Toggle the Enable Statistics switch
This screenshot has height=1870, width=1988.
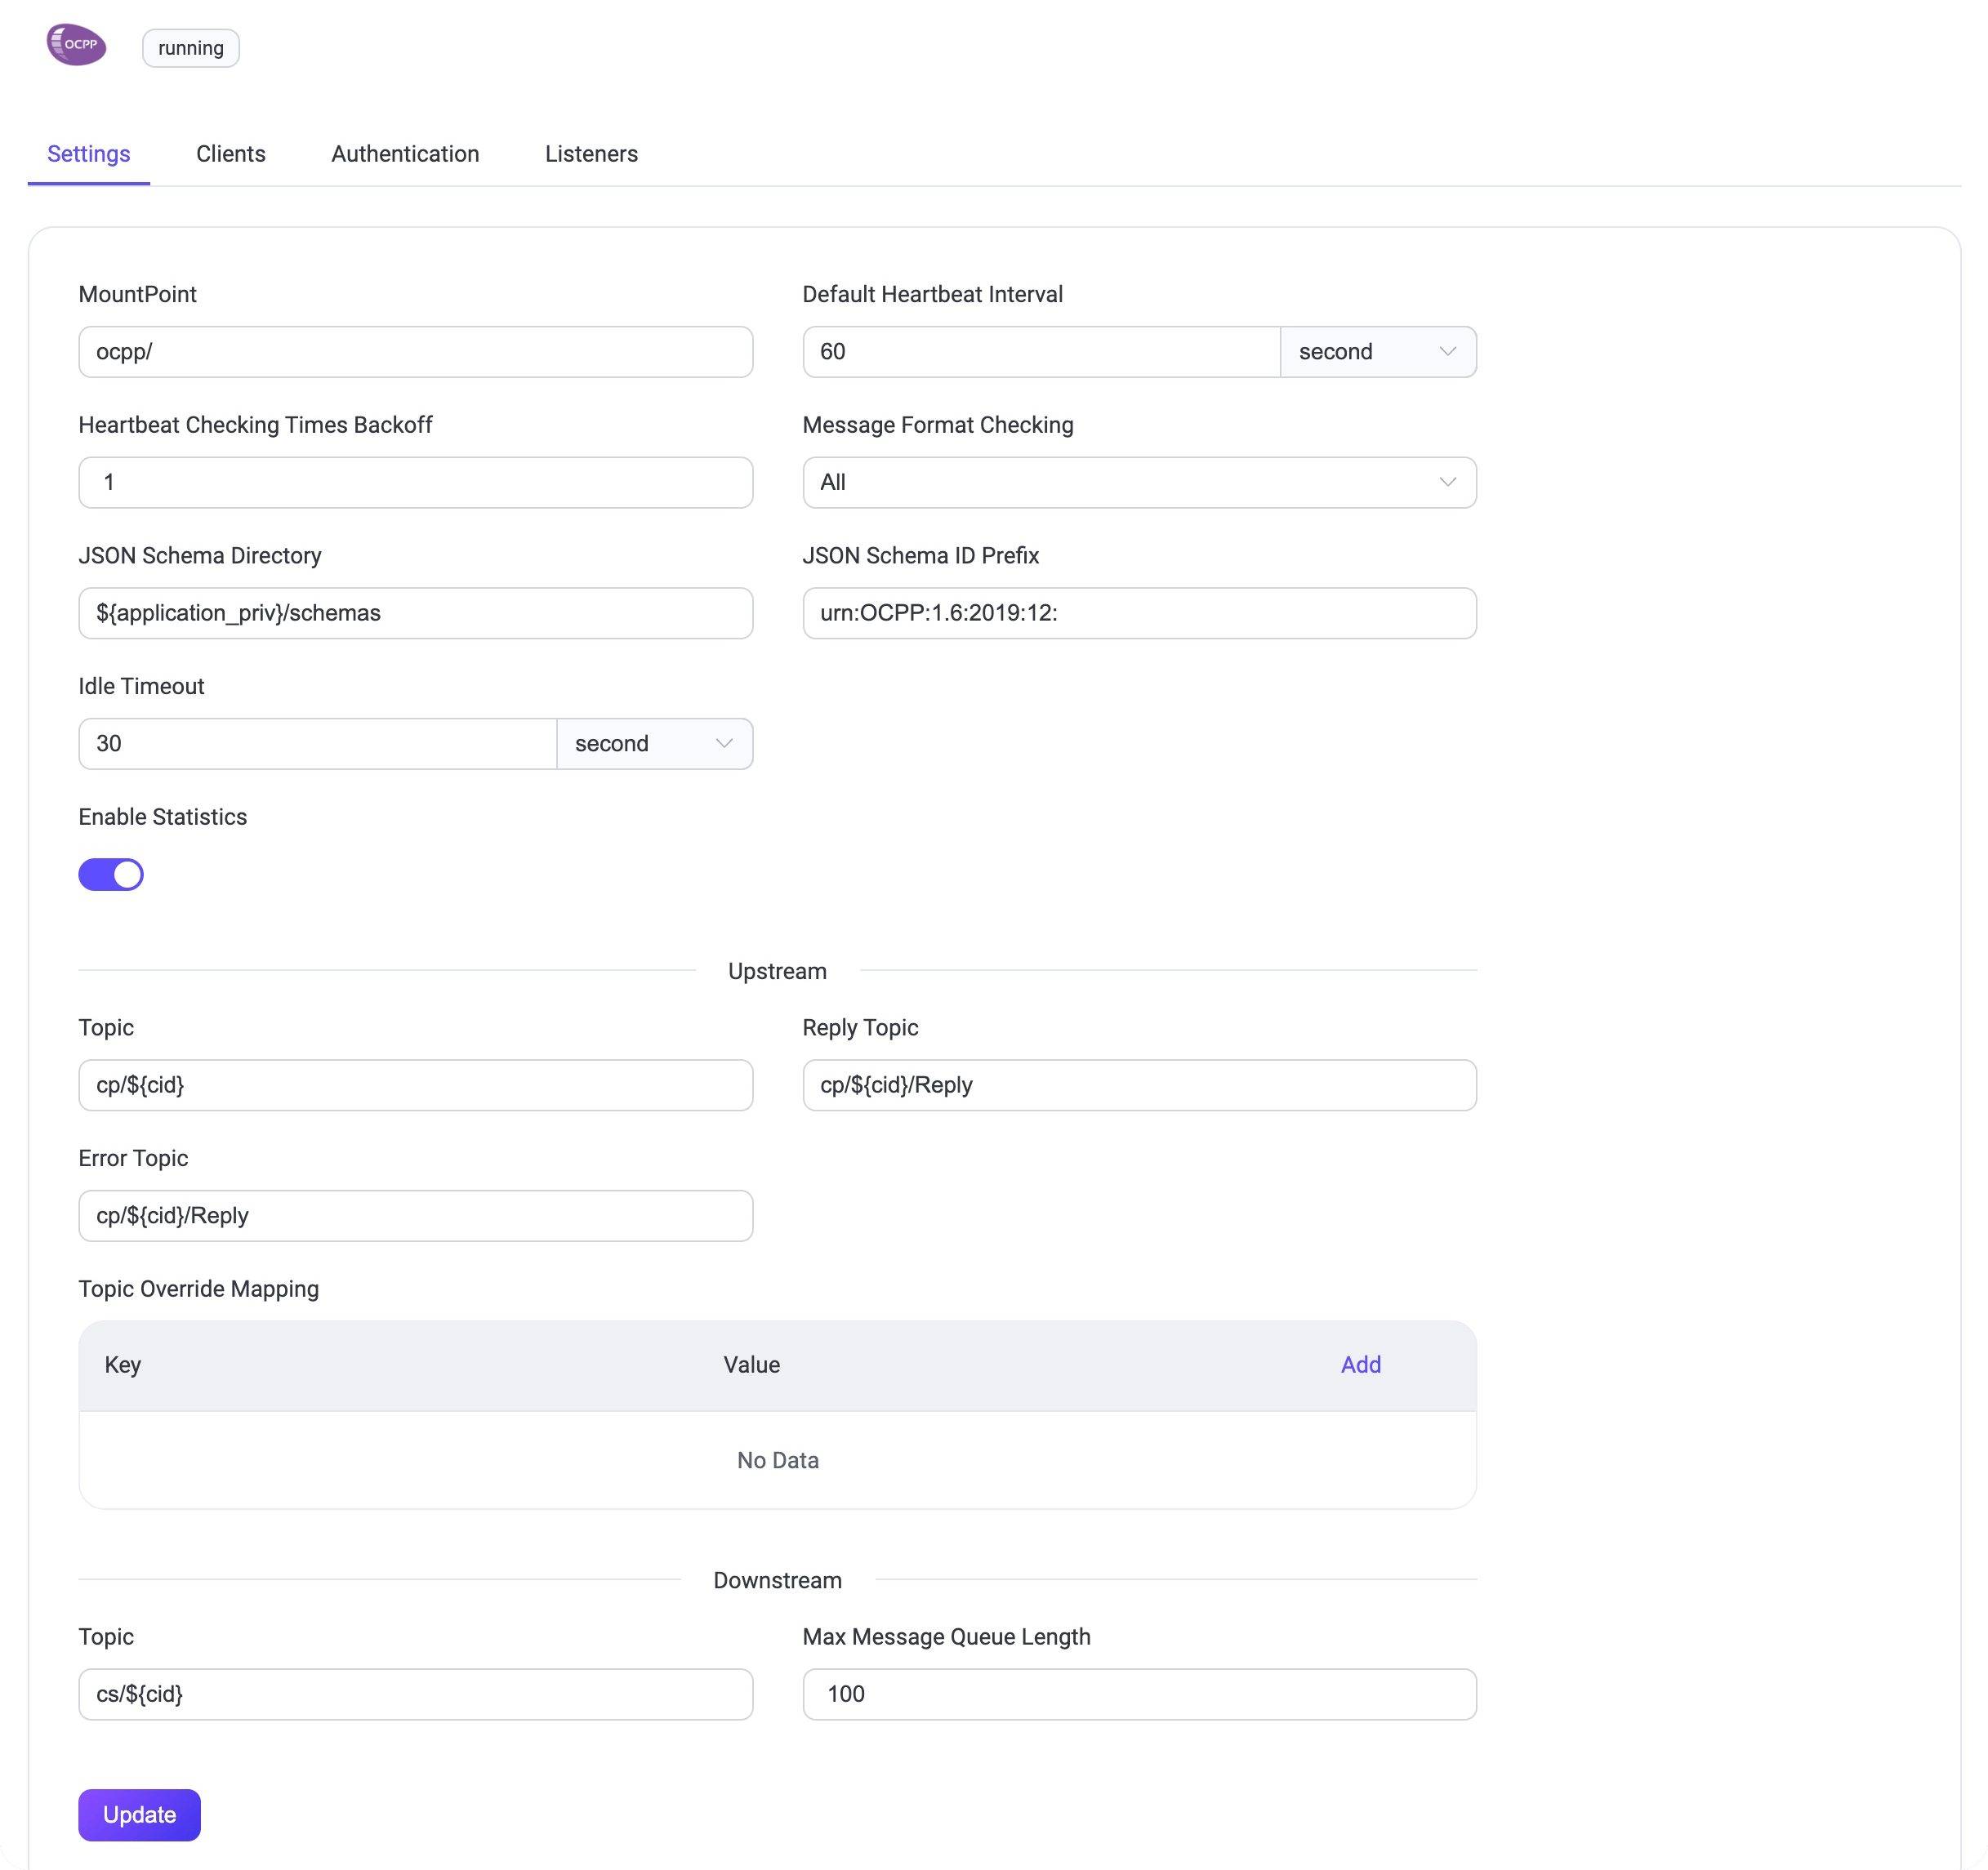point(111,874)
